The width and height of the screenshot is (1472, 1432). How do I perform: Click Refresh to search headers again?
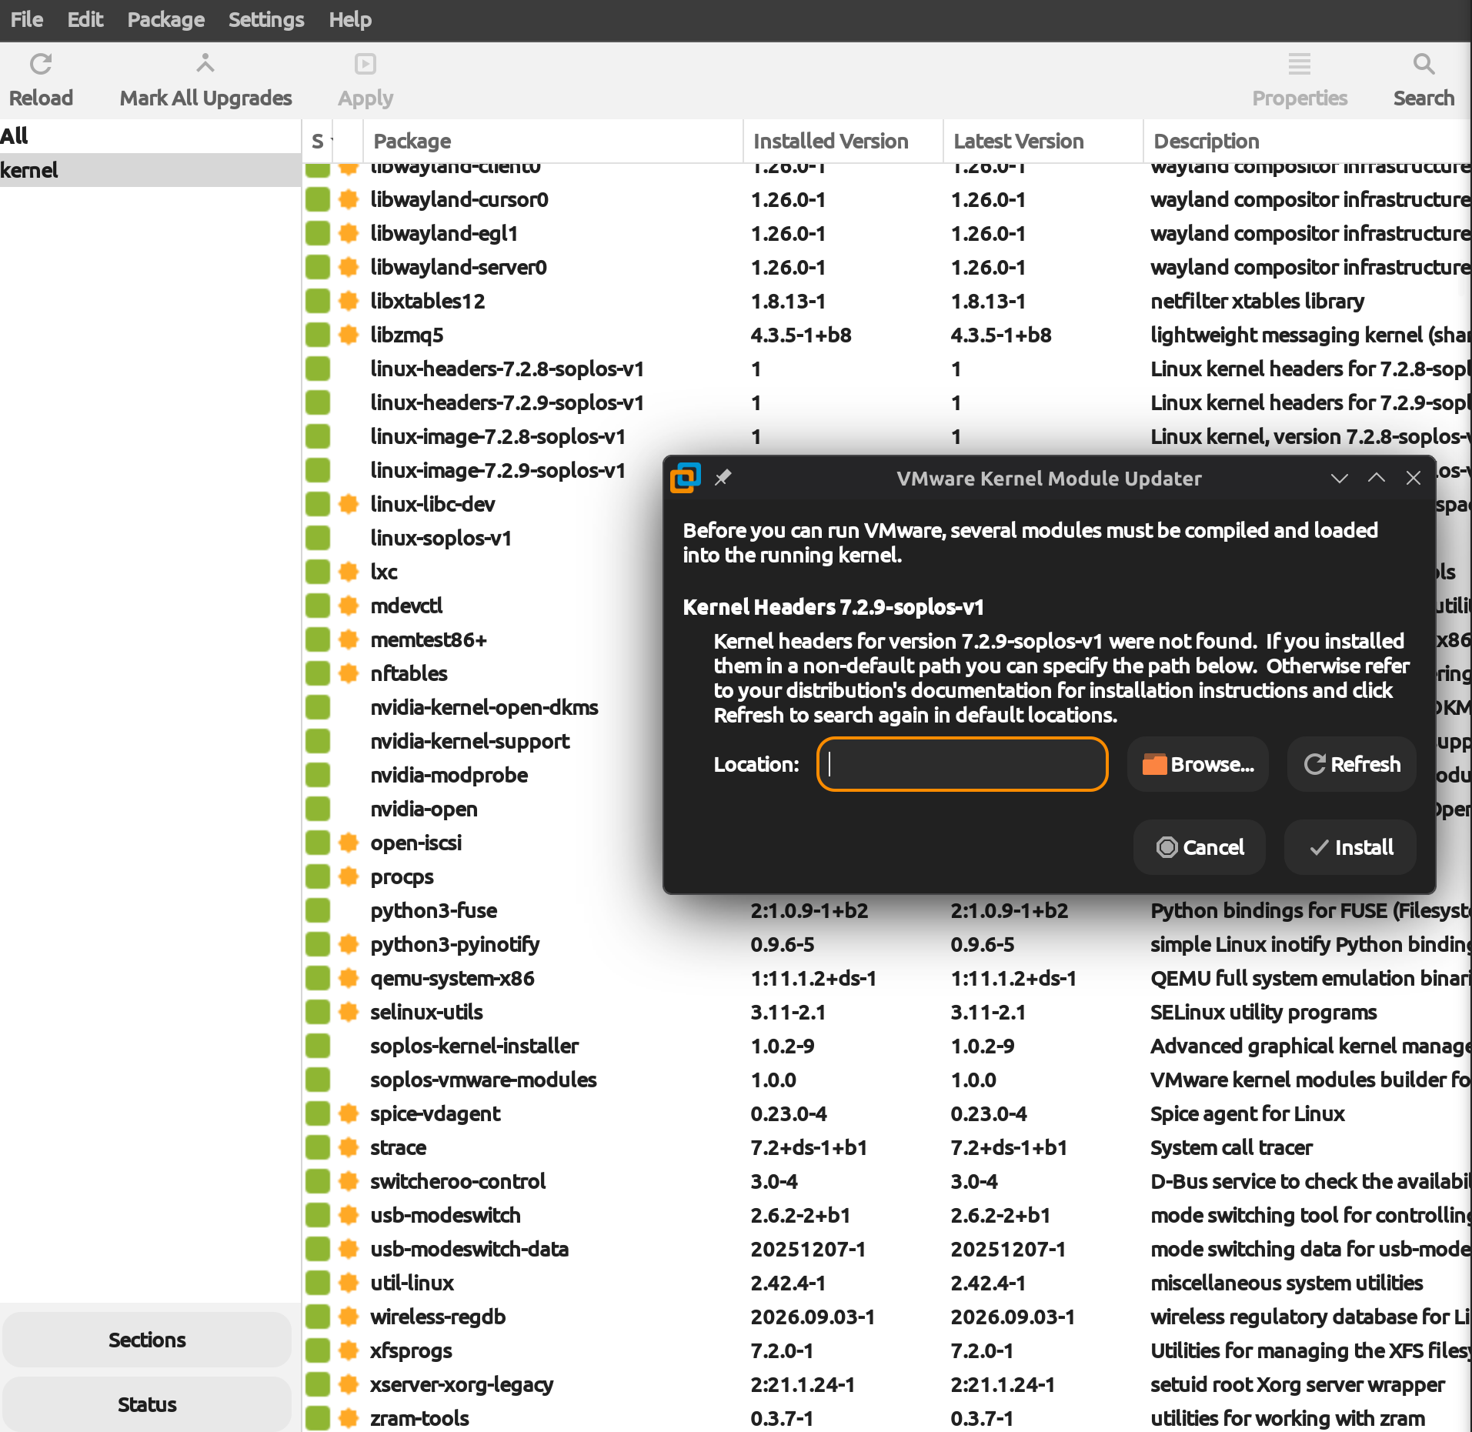(x=1352, y=764)
